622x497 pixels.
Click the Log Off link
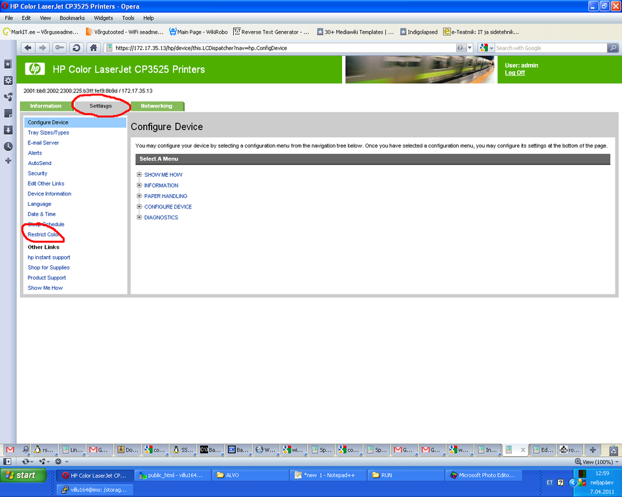[x=515, y=72]
